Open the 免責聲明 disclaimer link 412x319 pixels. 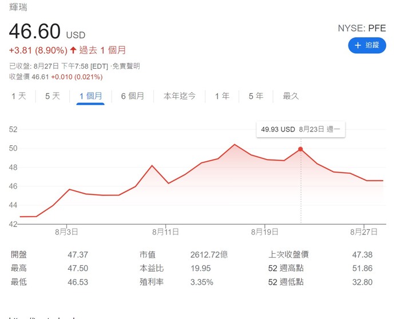[126, 66]
